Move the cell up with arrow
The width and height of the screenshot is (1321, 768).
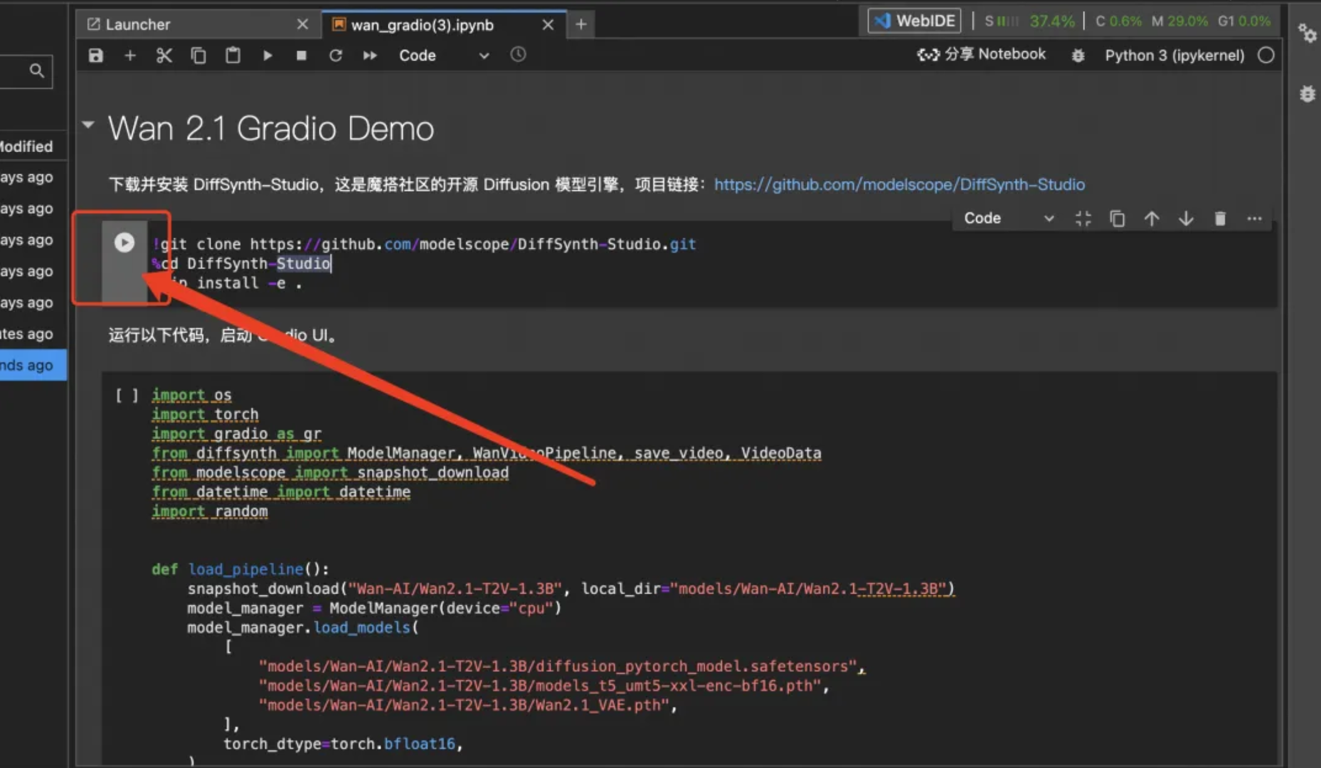pyautogui.click(x=1151, y=219)
